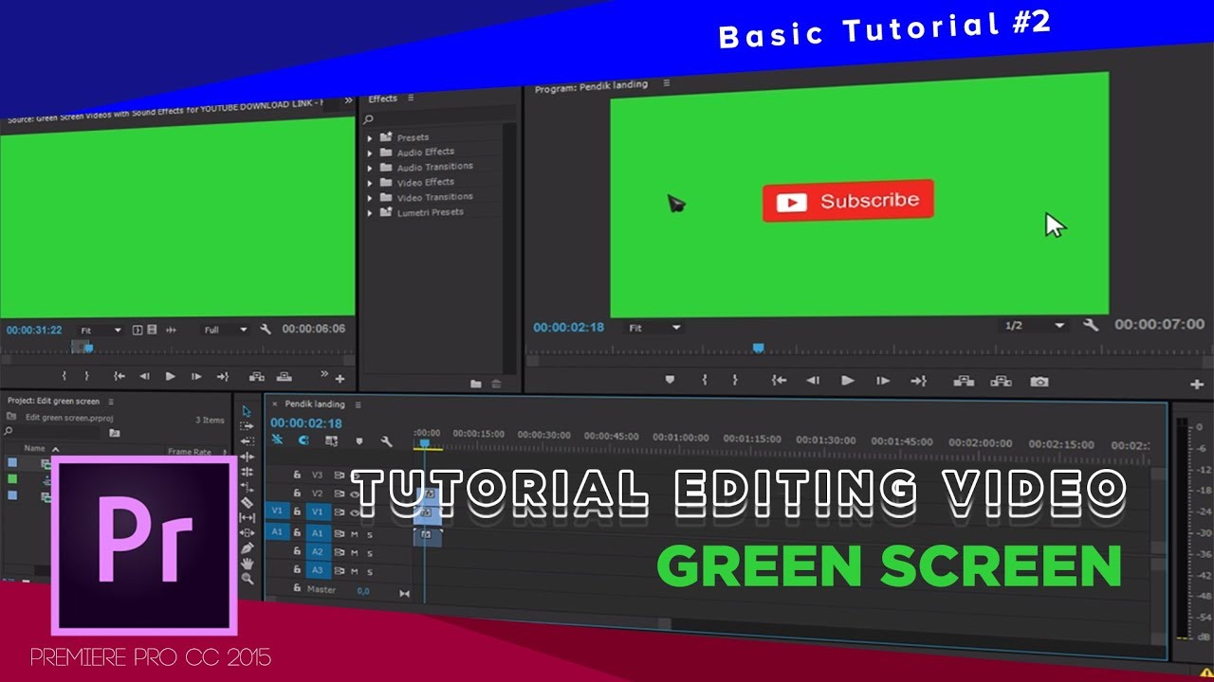1214x682 pixels.
Task: Click the Project panel search field
Action: coord(53,432)
